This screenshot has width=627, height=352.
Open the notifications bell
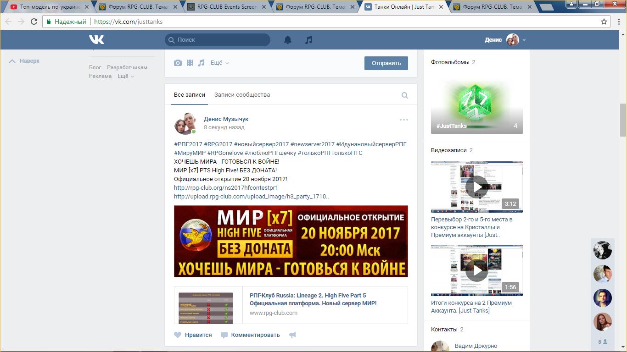[288, 40]
